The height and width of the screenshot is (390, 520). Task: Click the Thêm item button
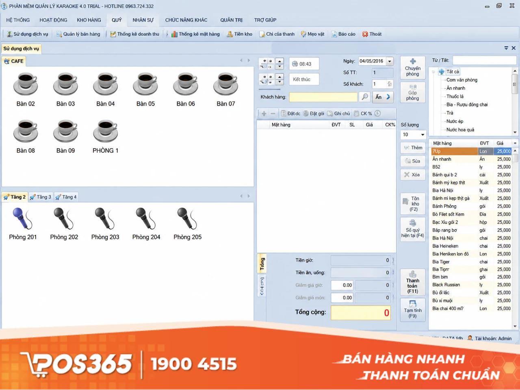pyautogui.click(x=413, y=148)
